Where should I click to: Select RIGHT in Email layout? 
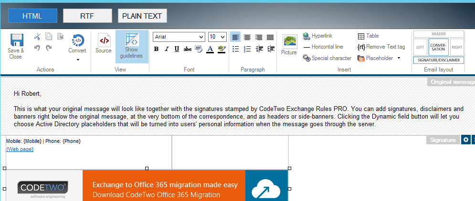457,47
